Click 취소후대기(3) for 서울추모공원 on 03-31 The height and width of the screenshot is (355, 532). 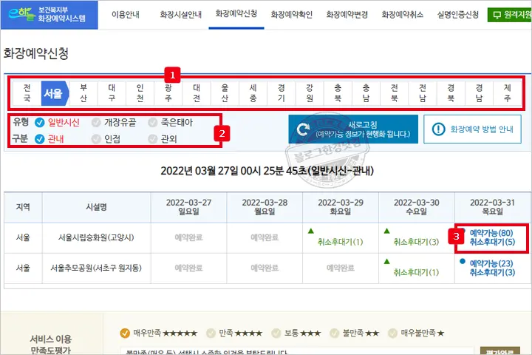click(492, 272)
